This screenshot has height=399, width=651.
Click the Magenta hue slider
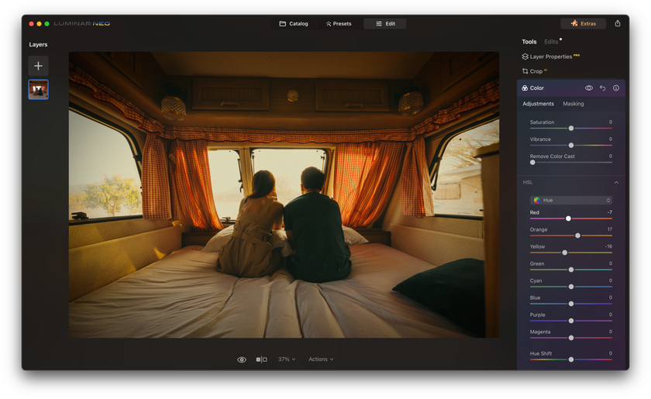point(571,338)
